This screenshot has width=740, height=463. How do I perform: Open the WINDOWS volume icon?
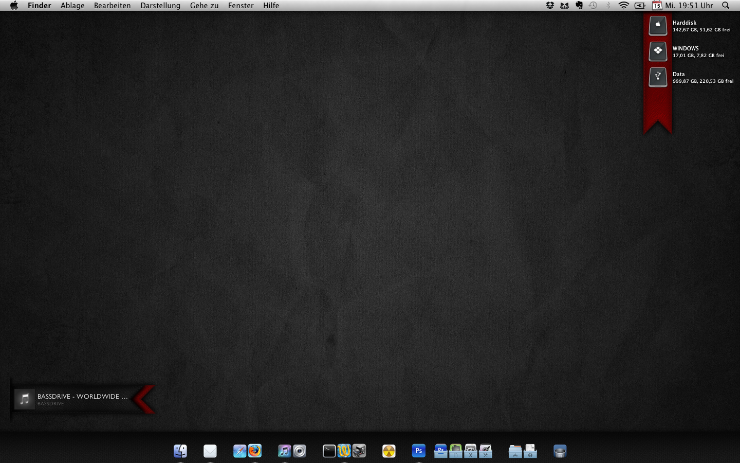tap(658, 51)
